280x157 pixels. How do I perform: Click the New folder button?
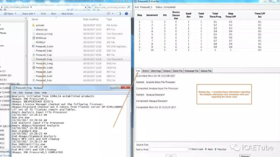coord(67,14)
